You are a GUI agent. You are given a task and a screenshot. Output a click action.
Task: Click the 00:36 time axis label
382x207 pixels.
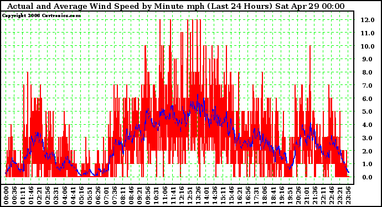pyautogui.click(x=14, y=195)
